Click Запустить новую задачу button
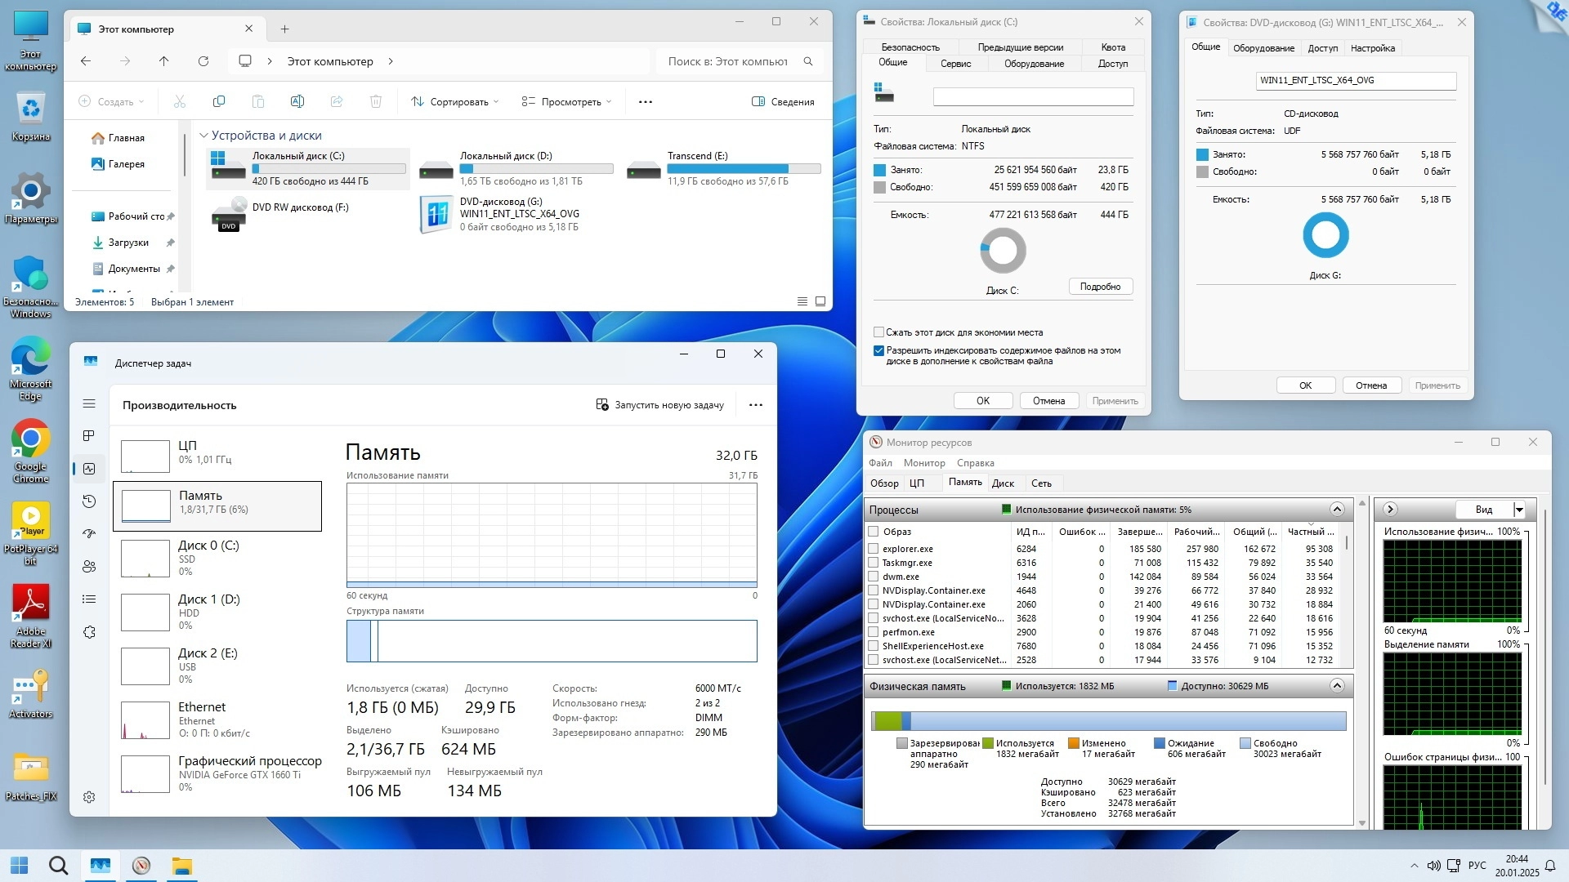 pyautogui.click(x=660, y=405)
